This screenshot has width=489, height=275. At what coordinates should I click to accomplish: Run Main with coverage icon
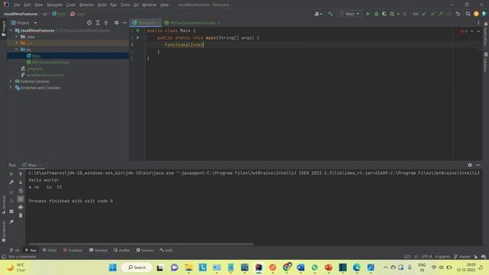pos(384,14)
